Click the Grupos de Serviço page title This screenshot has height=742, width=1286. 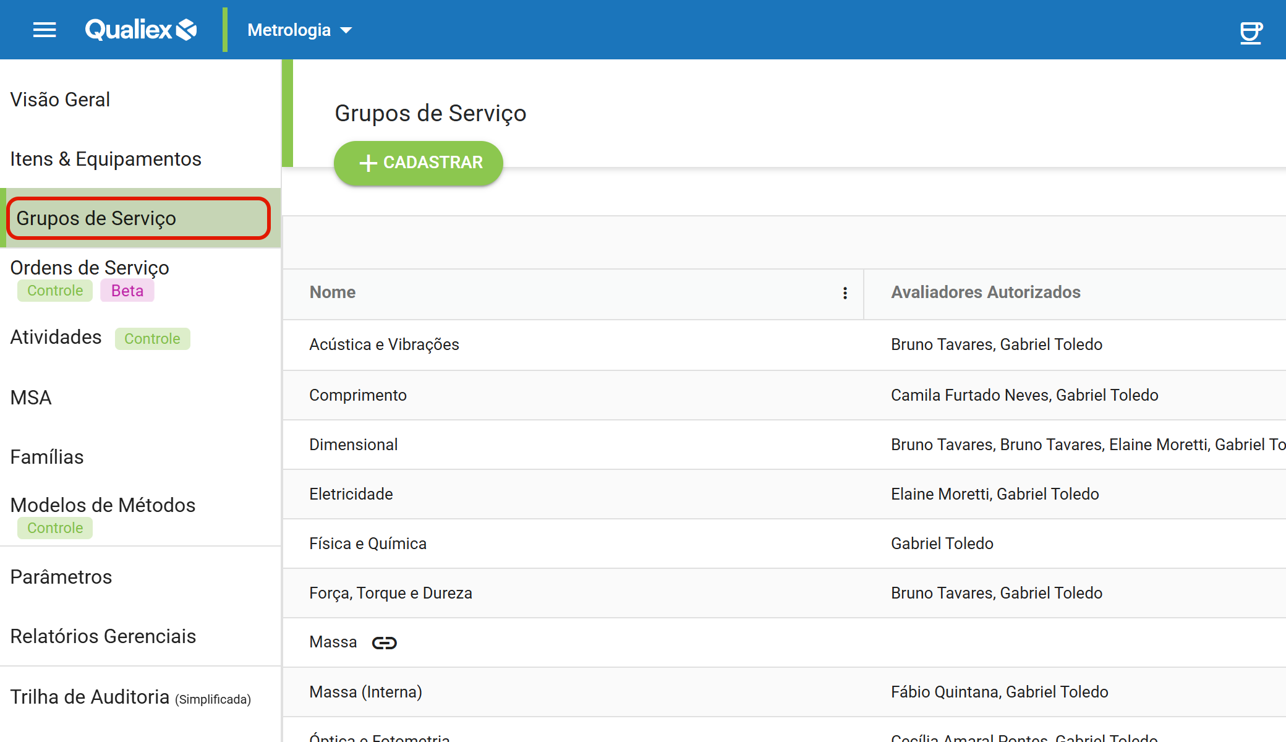(430, 114)
